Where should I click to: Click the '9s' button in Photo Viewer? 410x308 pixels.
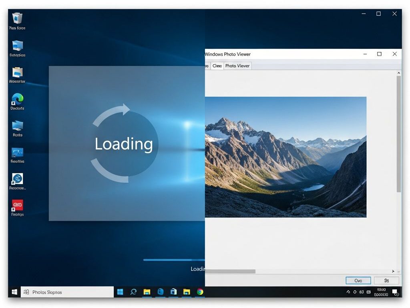[386, 280]
